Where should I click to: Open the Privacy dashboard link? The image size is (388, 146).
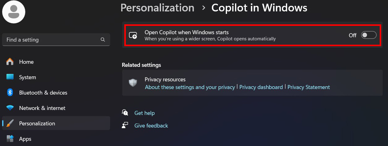(261, 87)
